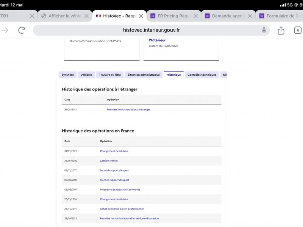The width and height of the screenshot is (303, 227).
Task: Close the Demande agence tab
Action: [x=250, y=16]
